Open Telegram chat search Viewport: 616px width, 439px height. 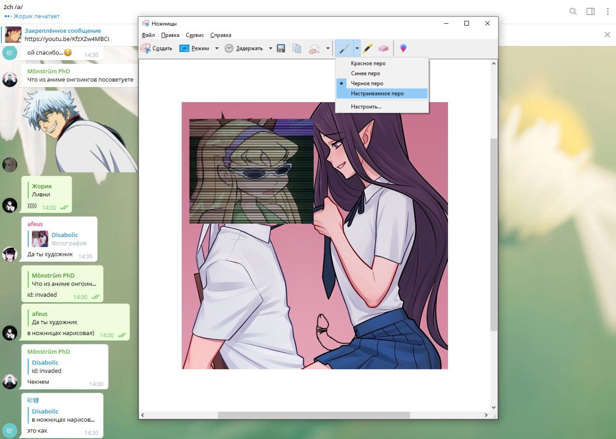tap(573, 12)
